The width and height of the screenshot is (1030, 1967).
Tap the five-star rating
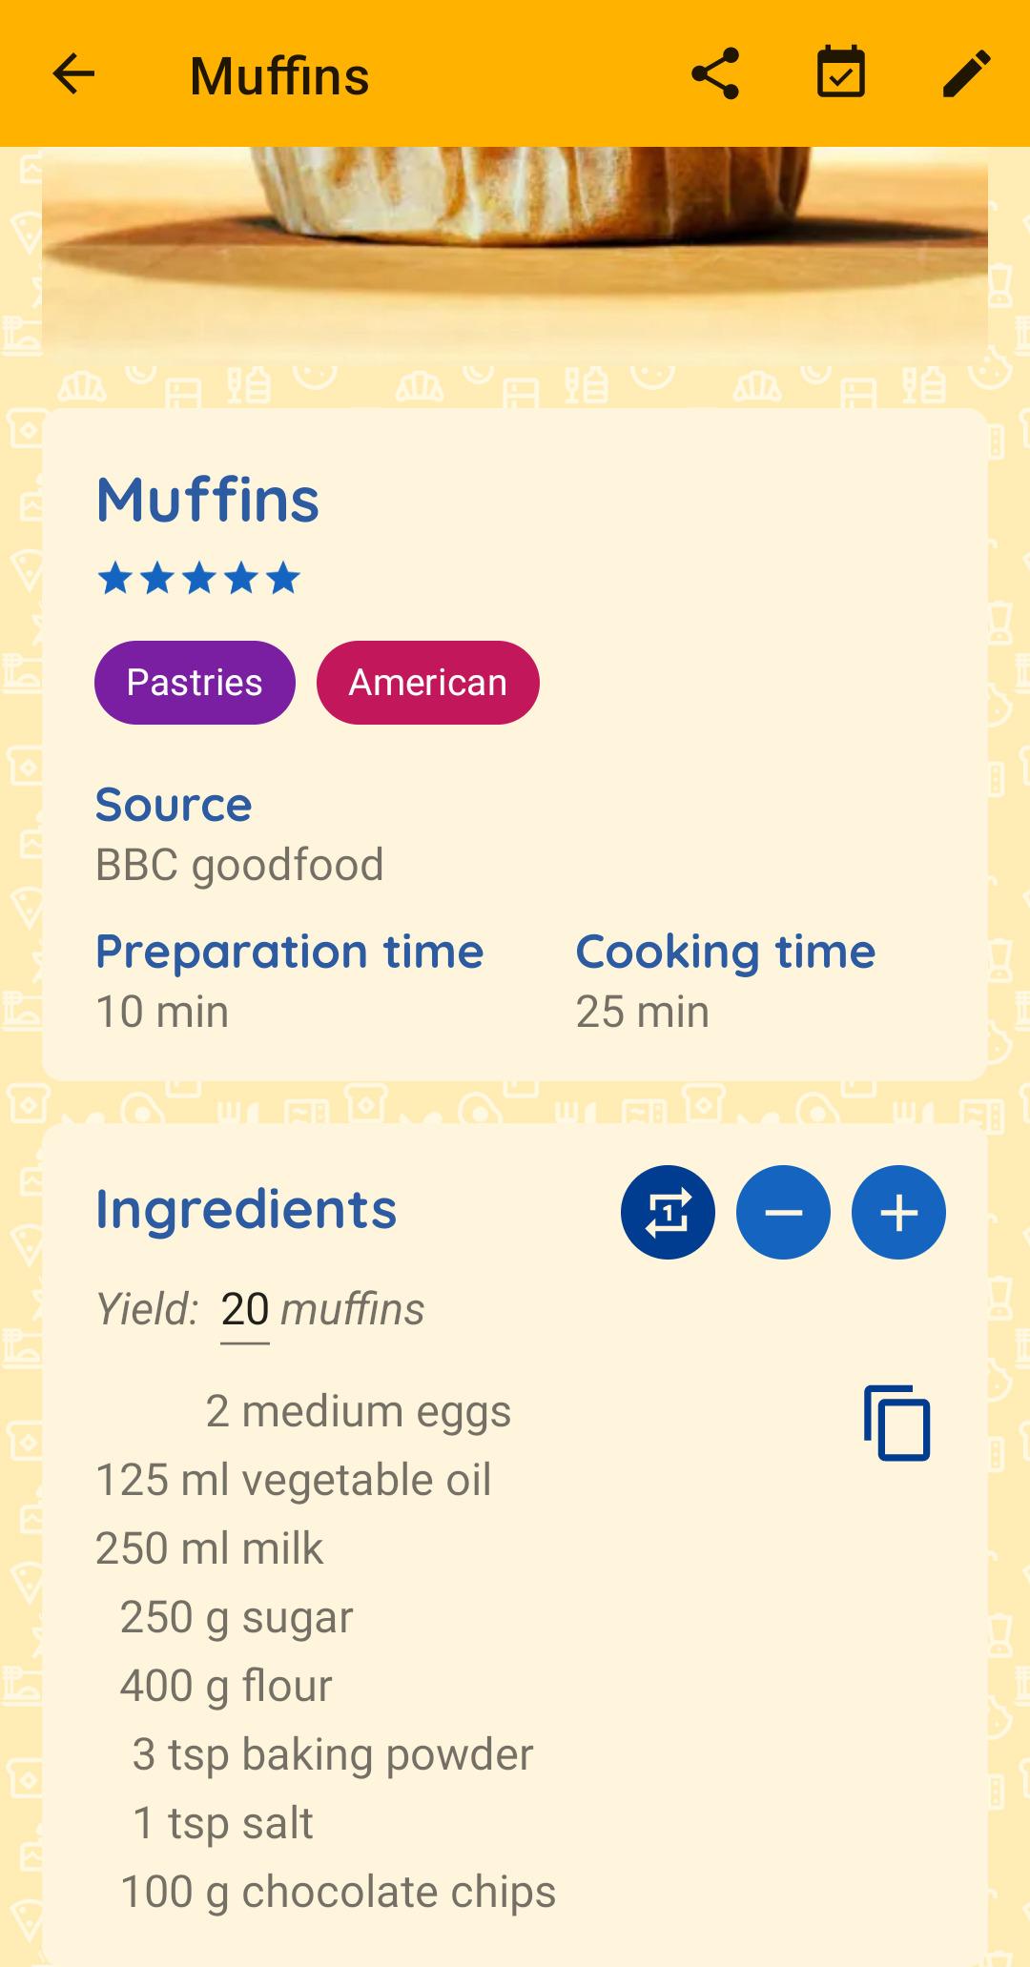(x=199, y=578)
